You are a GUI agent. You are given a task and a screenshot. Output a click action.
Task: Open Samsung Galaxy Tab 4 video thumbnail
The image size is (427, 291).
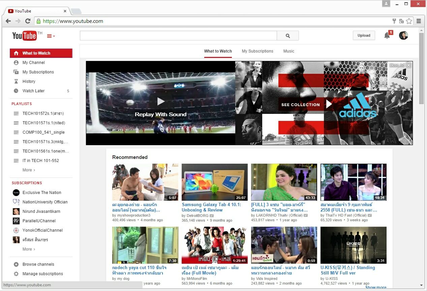[x=214, y=182]
